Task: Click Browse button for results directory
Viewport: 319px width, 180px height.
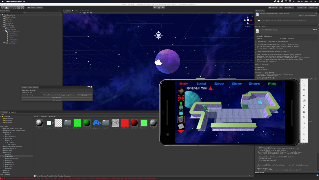Action: click(x=84, y=95)
